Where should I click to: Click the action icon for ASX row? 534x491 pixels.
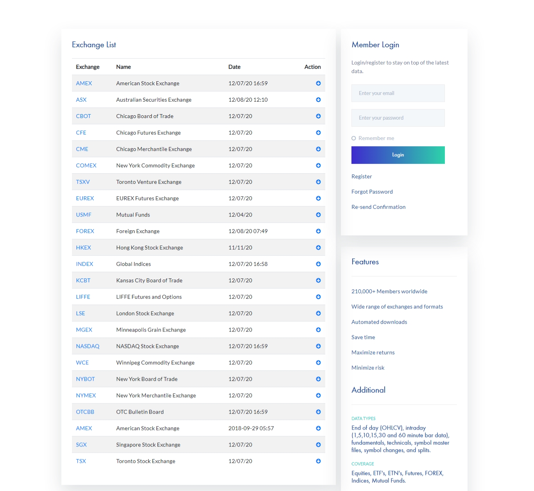pos(318,100)
